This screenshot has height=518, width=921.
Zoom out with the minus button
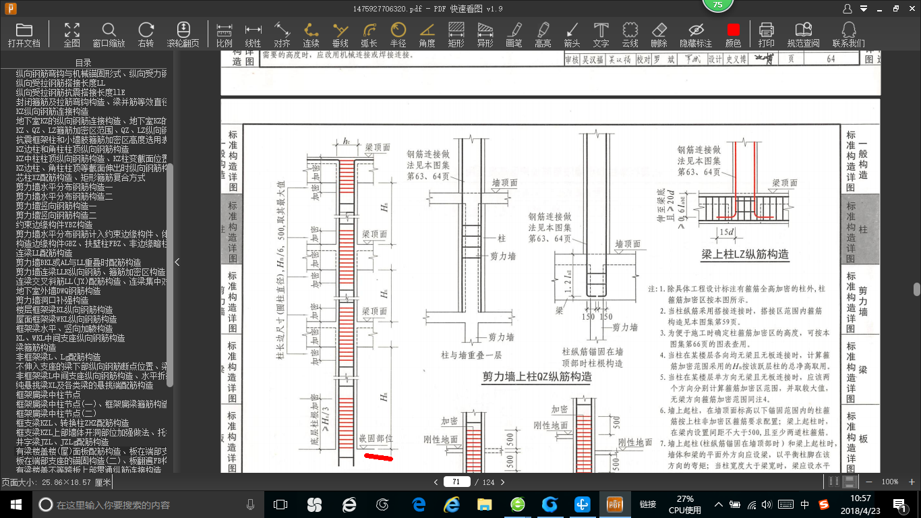(869, 482)
